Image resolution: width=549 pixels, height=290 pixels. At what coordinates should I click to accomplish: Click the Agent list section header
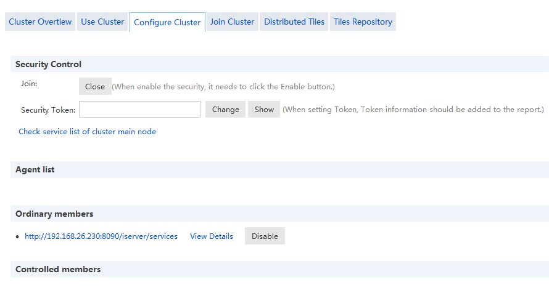click(x=35, y=169)
